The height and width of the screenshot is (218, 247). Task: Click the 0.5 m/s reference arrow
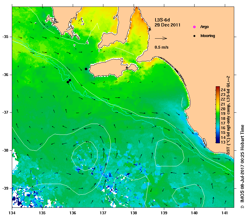click(161, 38)
